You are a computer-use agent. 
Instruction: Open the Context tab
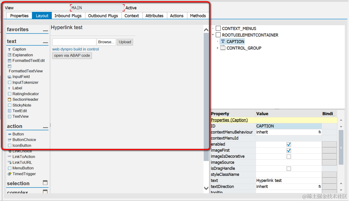click(132, 16)
